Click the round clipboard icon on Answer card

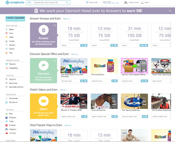pyautogui.click(x=43, y=30)
